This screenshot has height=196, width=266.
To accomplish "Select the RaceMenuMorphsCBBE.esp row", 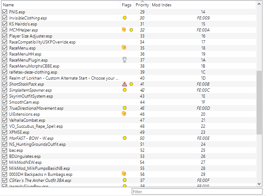I will click(129, 66).
